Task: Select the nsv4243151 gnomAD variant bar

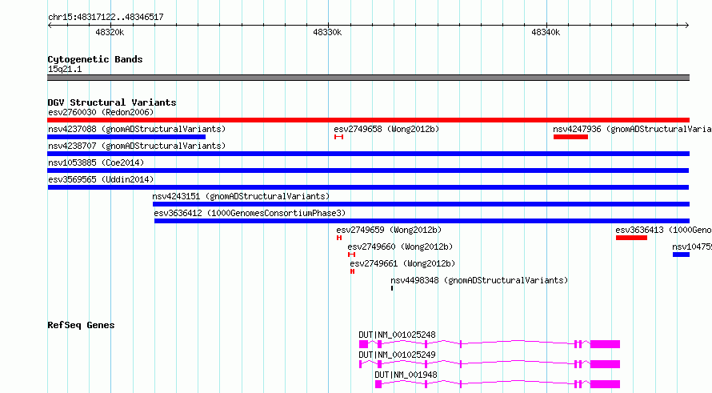Action: pyautogui.click(x=421, y=204)
